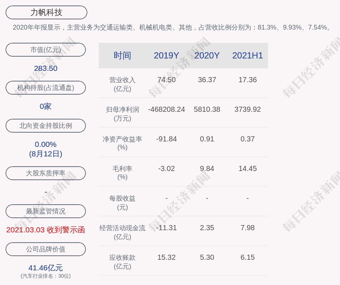The width and height of the screenshot is (340, 285).
Task: Select the net profit value 3739.92
Action: (248, 110)
